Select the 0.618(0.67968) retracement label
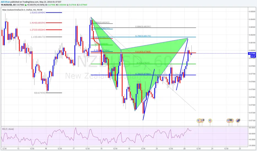Image resolution: width=257 pixels, height=151 pixels. click(x=143, y=52)
